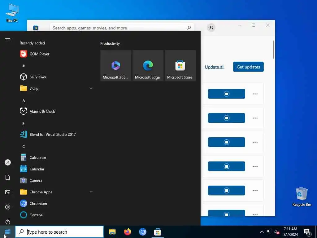317x238 pixels.
Task: Stop the second app download in Store
Action: [226, 118]
